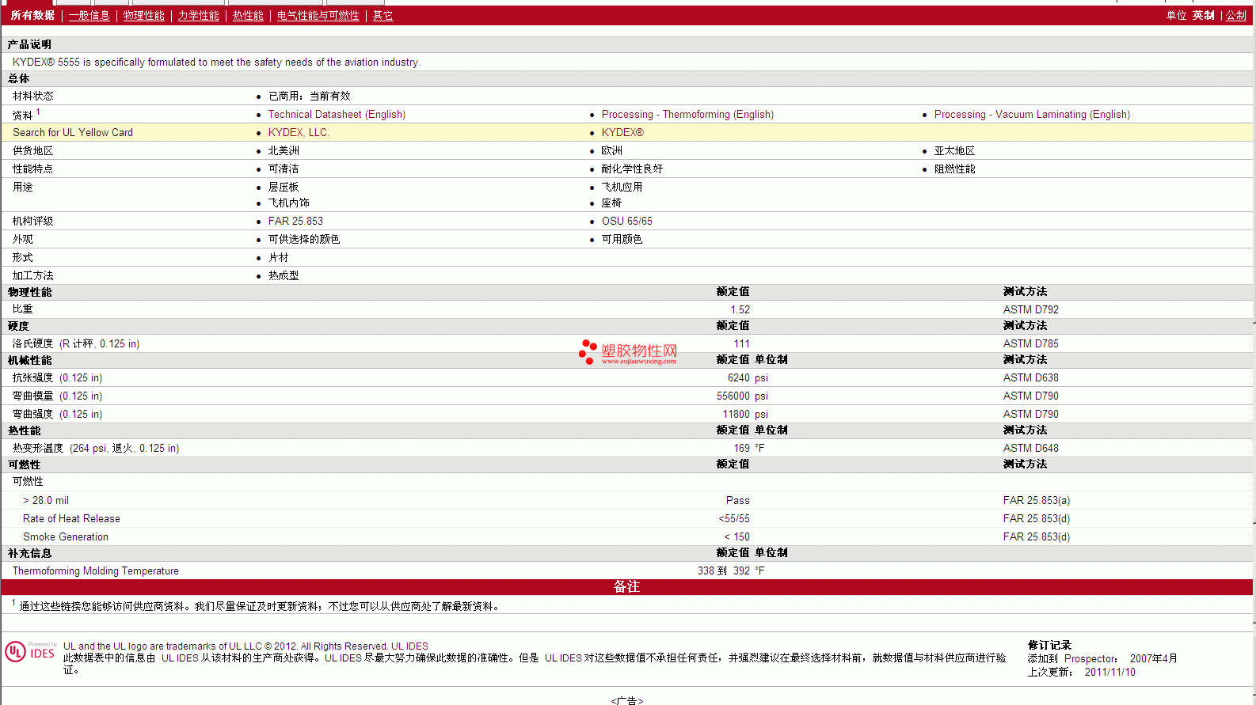1256x705 pixels.
Task: Click the UL IDES logo icon
Action: pyautogui.click(x=30, y=651)
